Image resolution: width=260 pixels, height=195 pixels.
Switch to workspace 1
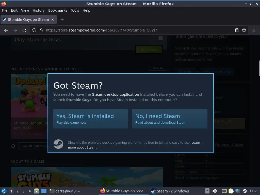pos(11,191)
